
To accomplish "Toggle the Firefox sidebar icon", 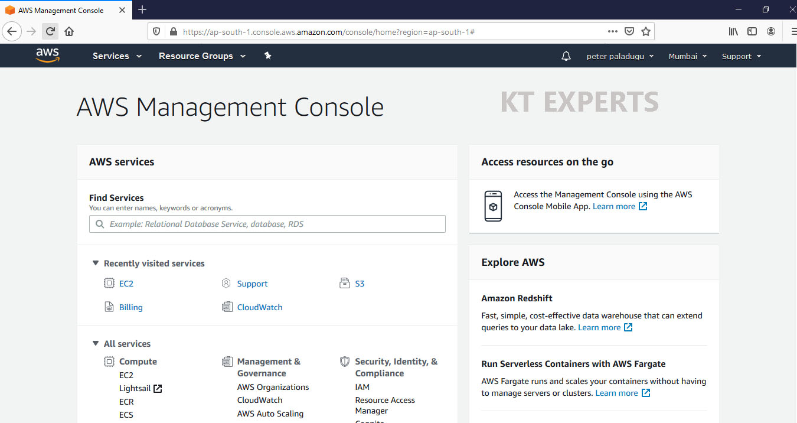I will point(752,31).
